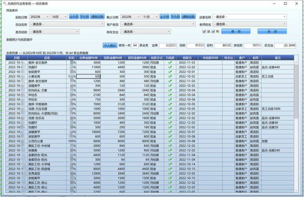Expand the 店家名称 dropdown
This screenshot has width=304, height=197.
[x=250, y=17]
